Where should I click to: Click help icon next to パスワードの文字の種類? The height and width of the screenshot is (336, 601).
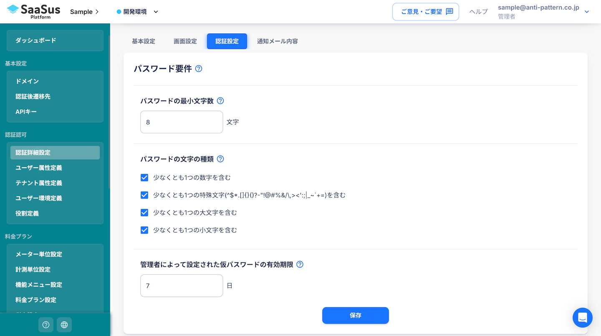[x=220, y=159]
